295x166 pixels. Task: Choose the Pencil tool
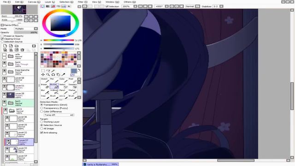pos(64,91)
